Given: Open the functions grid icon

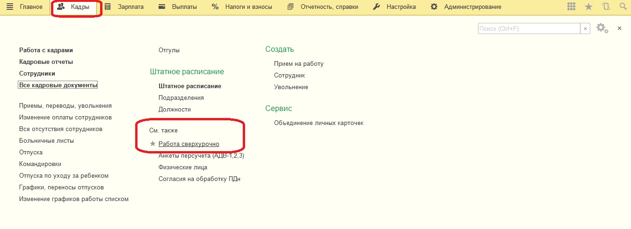Looking at the screenshot, I should pos(571,7).
